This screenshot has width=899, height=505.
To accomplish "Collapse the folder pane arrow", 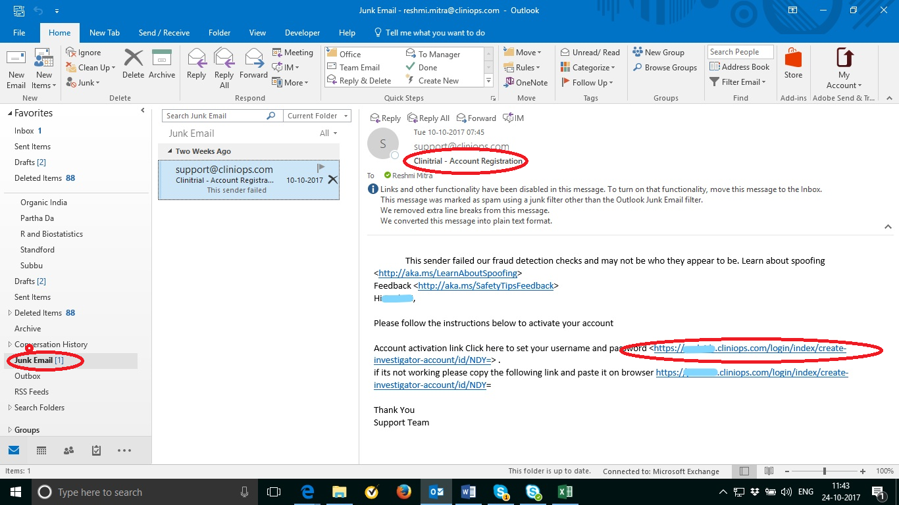I will tap(143, 110).
